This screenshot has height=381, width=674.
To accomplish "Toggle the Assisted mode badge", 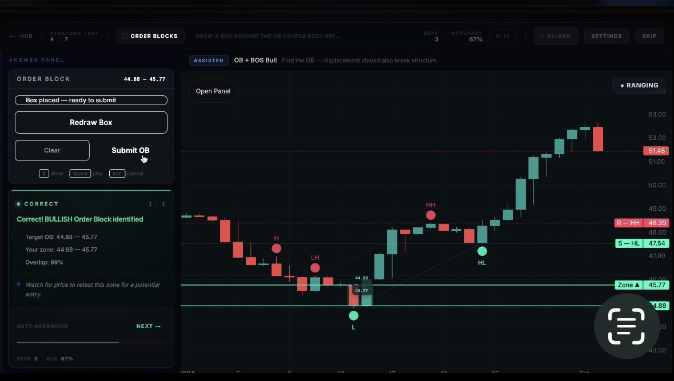I will [x=209, y=61].
